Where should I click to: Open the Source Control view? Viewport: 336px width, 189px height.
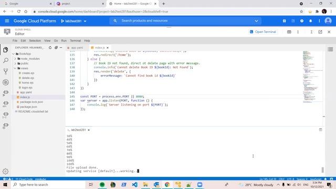6,71
